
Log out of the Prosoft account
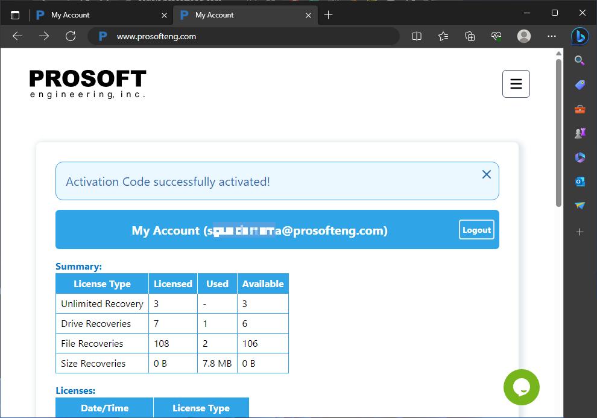tap(476, 230)
